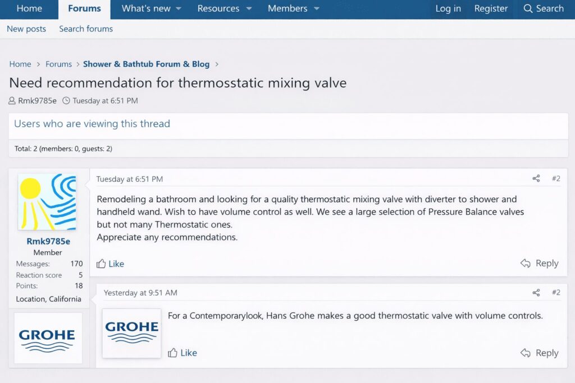Click the thumbs-up Like on the first post
Viewport: 575px width, 383px height.
click(110, 264)
